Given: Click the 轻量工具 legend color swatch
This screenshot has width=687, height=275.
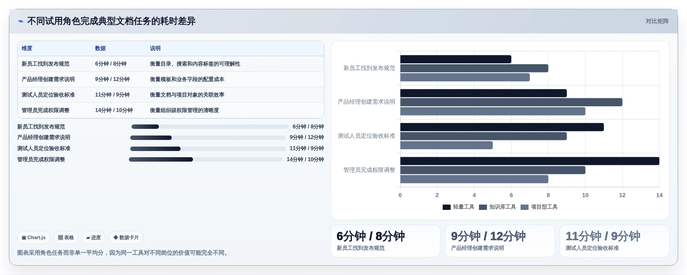Looking at the screenshot, I should pyautogui.click(x=447, y=207).
